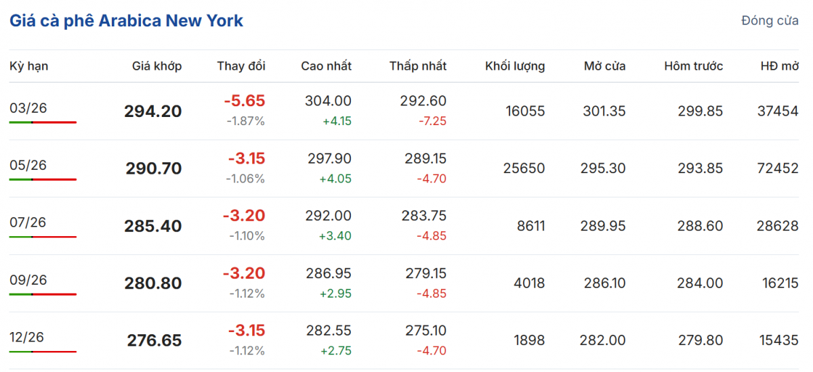Screen dimensions: 813x372
Task: Click the open interest value 15435
Action: click(778, 340)
